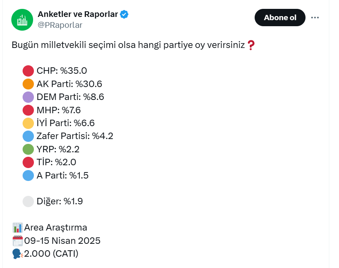Viewport: 339px width, 268px height.
Task: Click the purple circle beside DEM Parti
Action: coord(28,97)
